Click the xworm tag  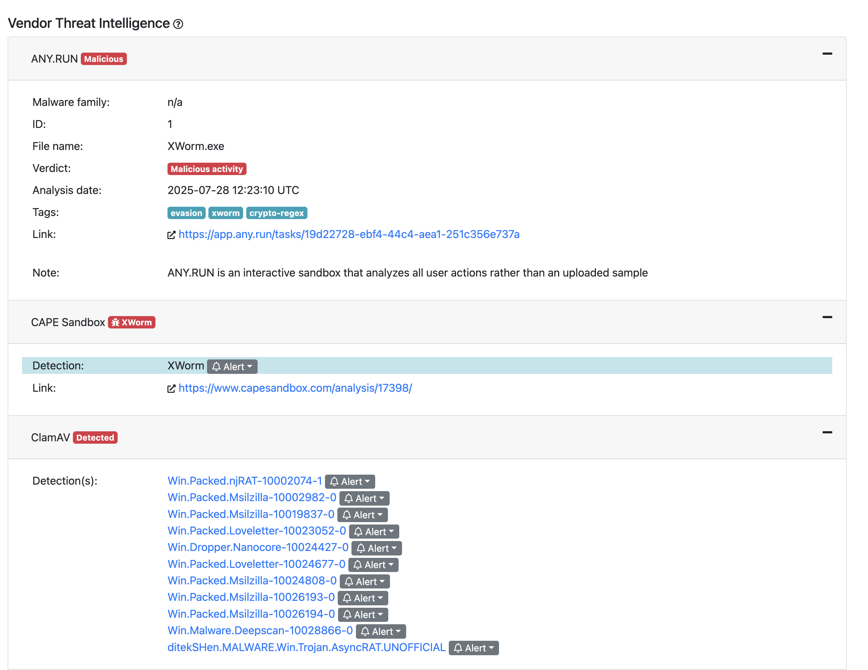tap(225, 213)
